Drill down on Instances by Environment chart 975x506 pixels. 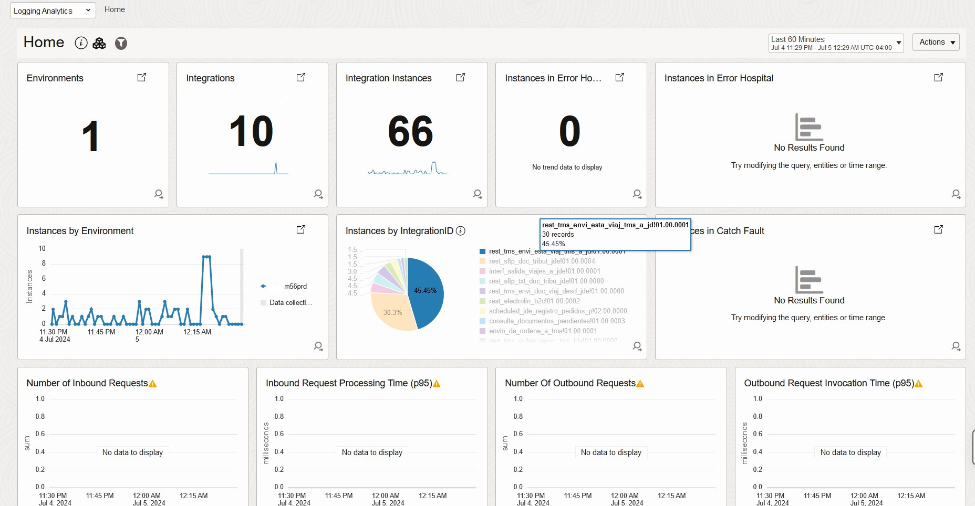tap(318, 346)
